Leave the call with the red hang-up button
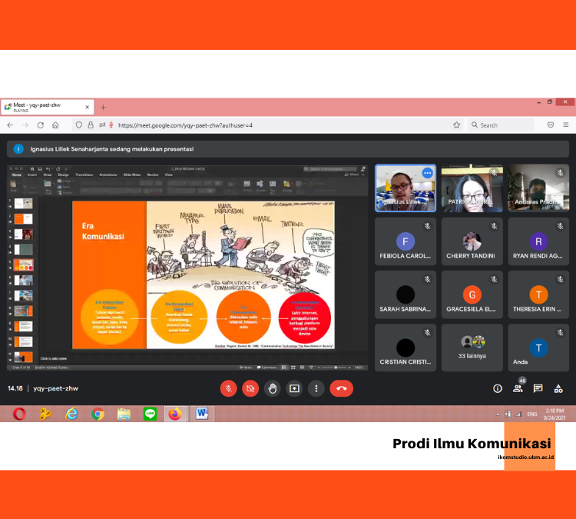This screenshot has width=576, height=519. (341, 388)
